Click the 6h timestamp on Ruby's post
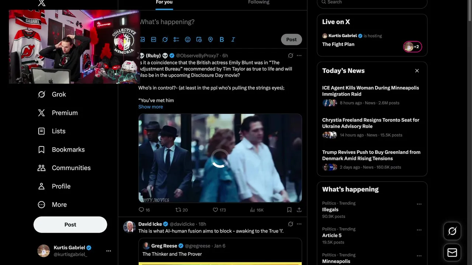472x265 pixels. 225,56
